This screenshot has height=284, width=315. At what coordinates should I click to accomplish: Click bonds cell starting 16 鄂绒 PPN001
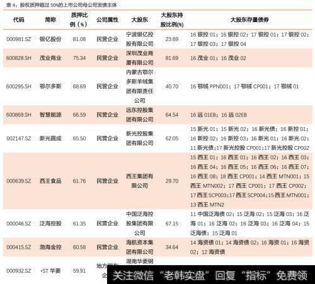point(244,86)
